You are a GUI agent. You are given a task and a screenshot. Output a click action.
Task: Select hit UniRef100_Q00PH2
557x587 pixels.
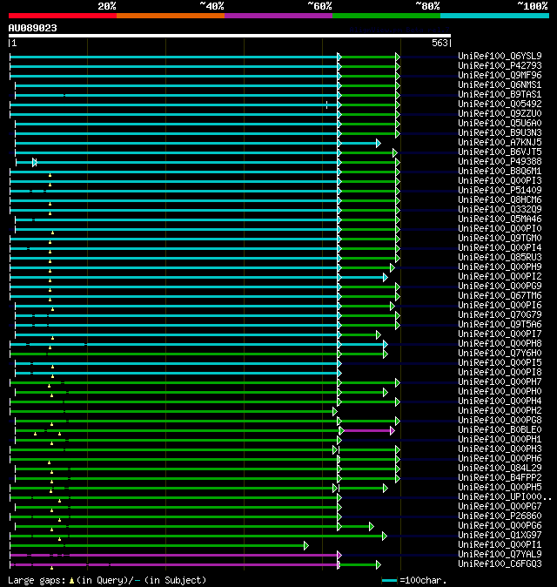pyautogui.click(x=500, y=411)
